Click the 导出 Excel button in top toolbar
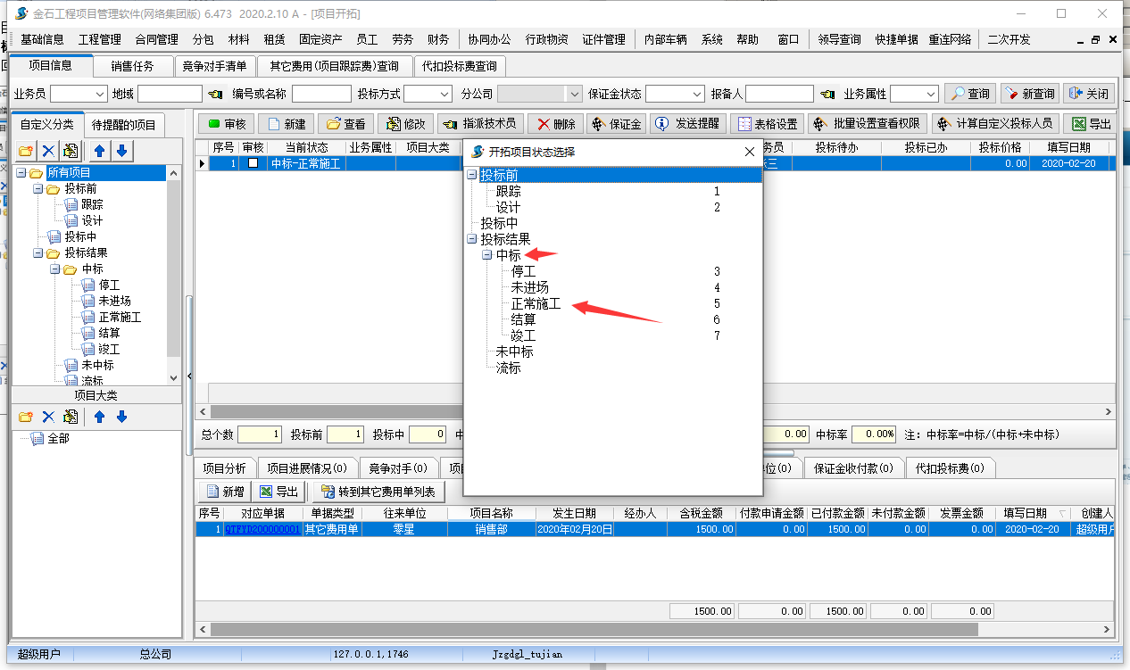 [x=1092, y=124]
